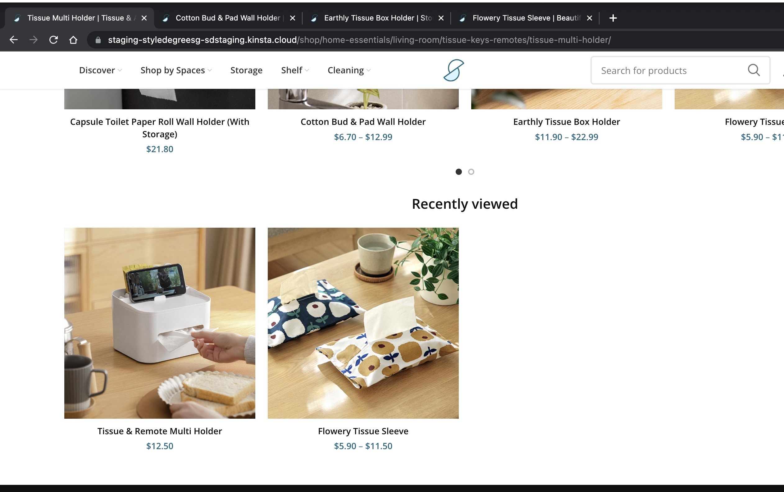Click the browser back arrow
The height and width of the screenshot is (492, 784).
14,40
